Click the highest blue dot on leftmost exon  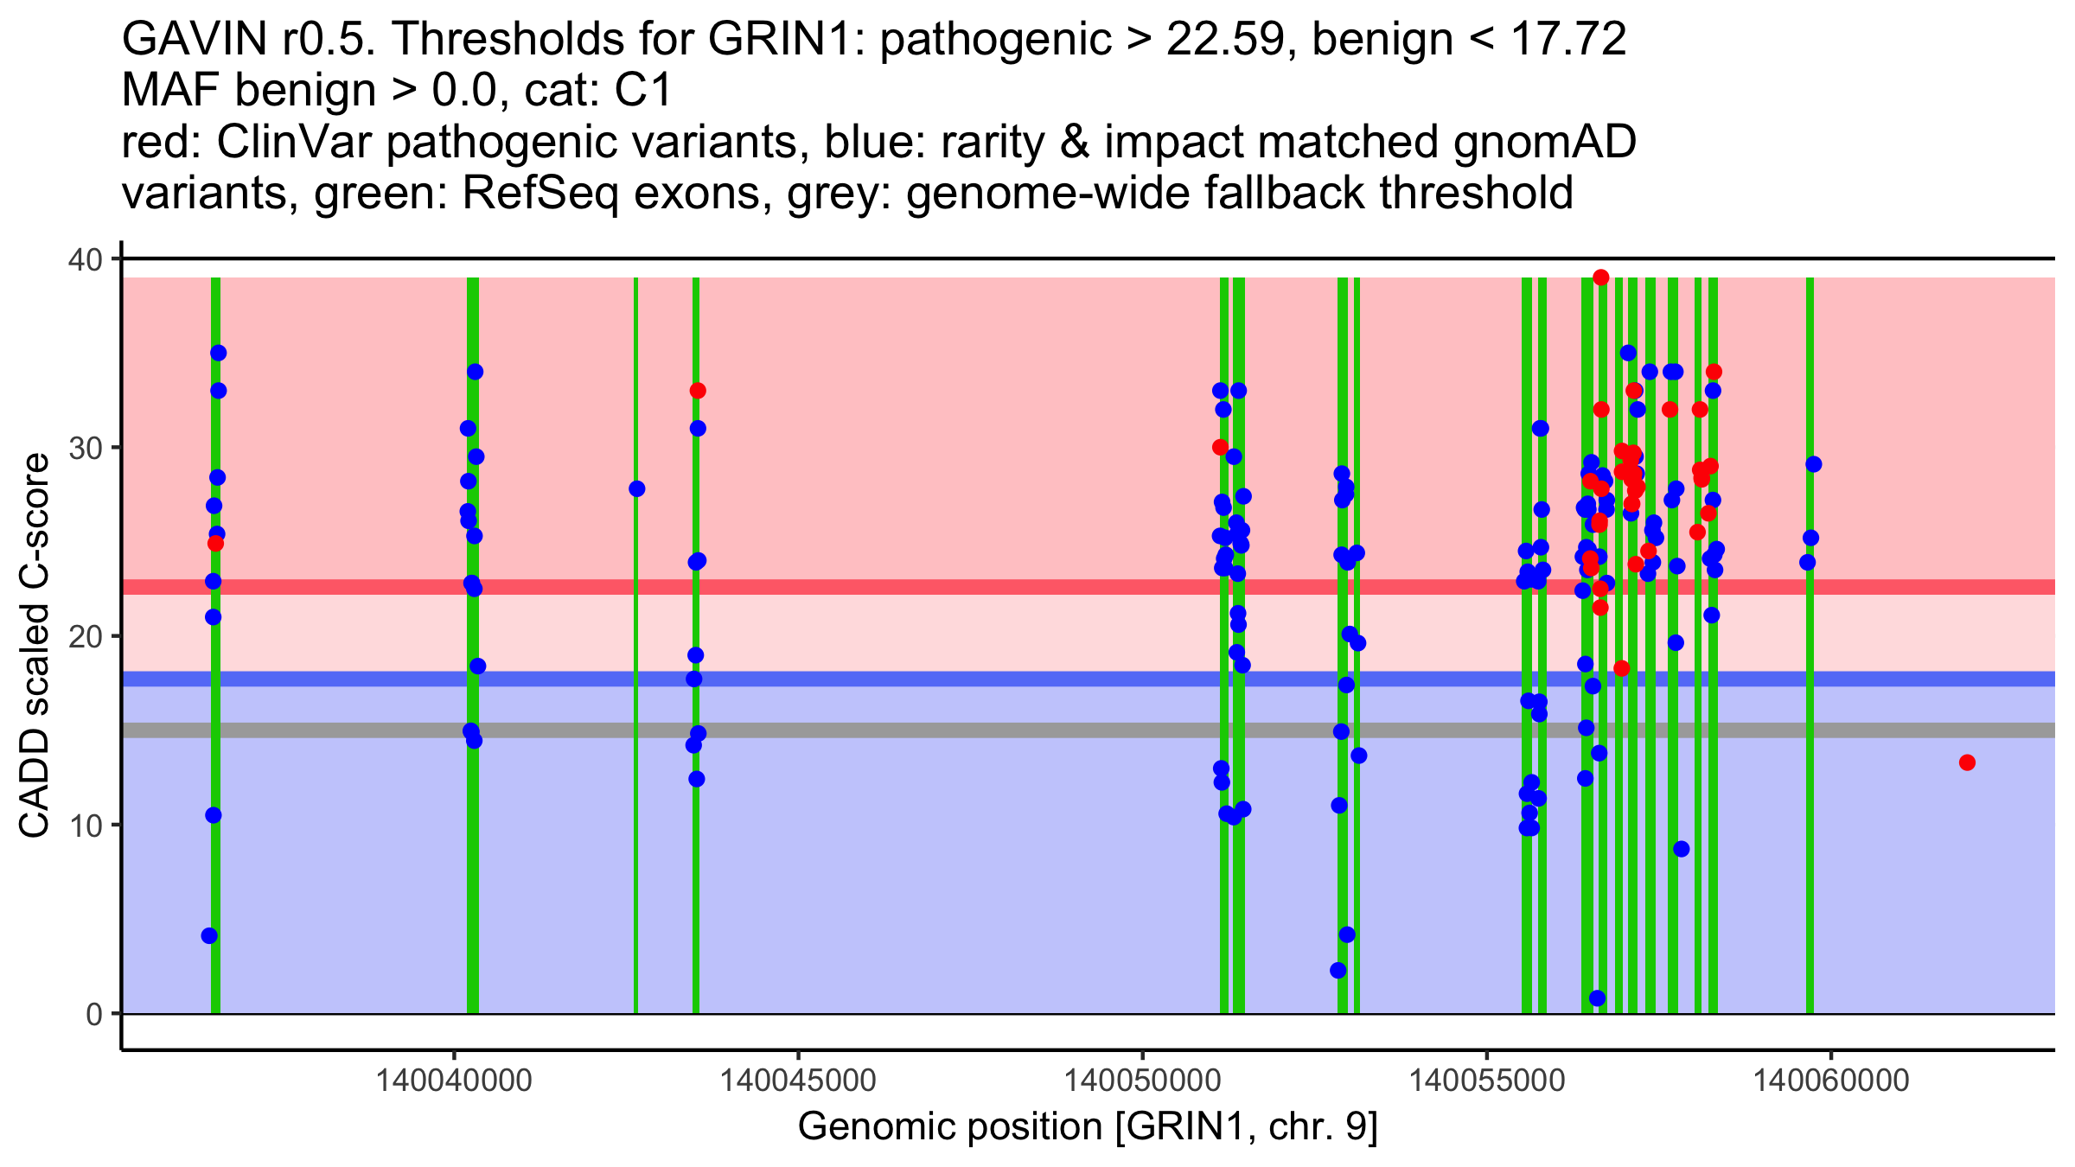pyautogui.click(x=218, y=353)
